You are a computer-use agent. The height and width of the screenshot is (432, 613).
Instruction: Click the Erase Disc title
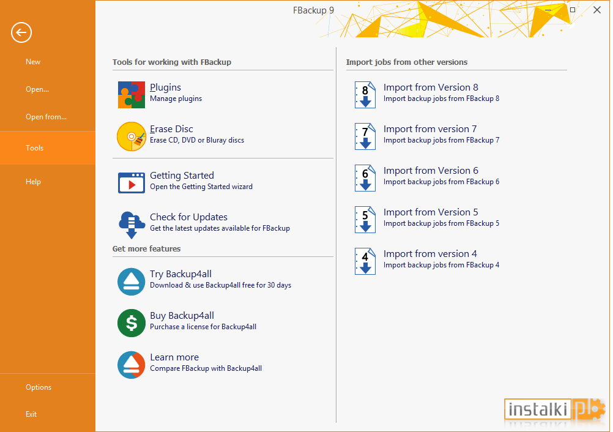171,129
